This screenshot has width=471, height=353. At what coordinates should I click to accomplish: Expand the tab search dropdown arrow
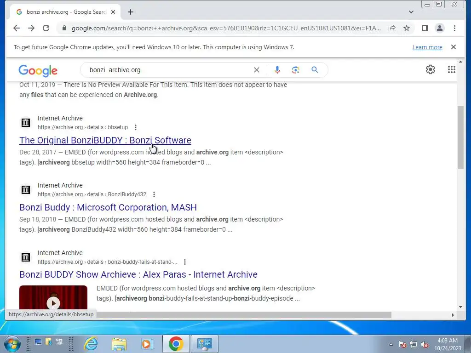[411, 12]
